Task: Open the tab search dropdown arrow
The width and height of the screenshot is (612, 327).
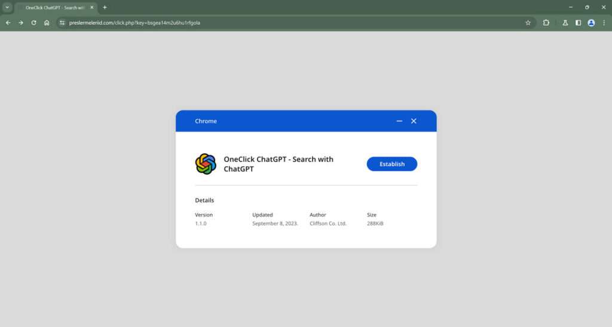Action: [7, 7]
